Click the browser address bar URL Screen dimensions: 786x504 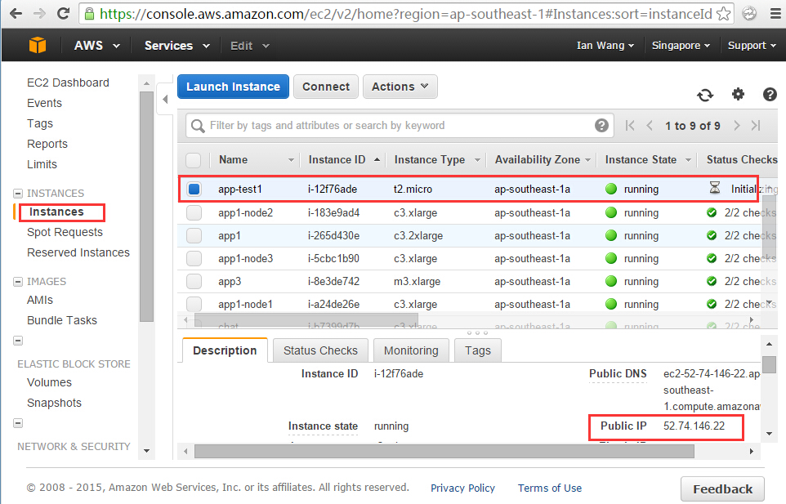point(405,14)
